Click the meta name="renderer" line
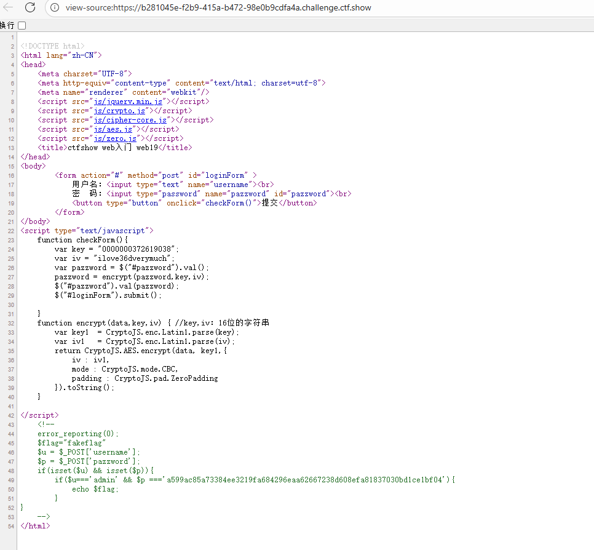 point(123,92)
